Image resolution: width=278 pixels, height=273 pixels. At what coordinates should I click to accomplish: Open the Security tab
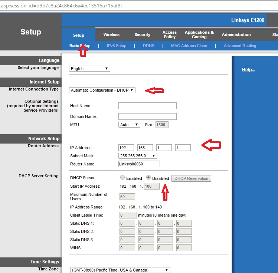pos(143,34)
